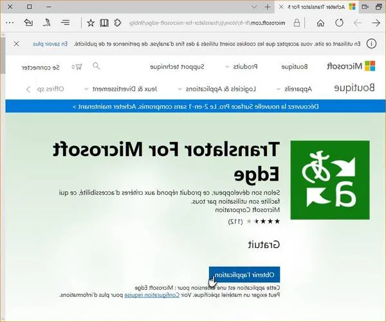The width and height of the screenshot is (386, 322).
Task: Click Se connecter sign-in link
Action: click(41, 67)
